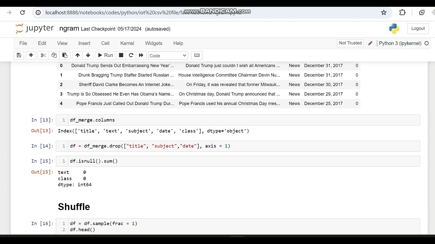This screenshot has width=435, height=244.
Task: Click the 'dtype: int64' output text
Action: click(75, 185)
